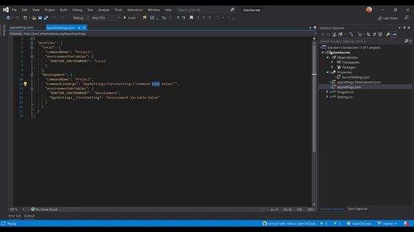Viewport: 414px width, 232px height.
Task: Click Live Share button
Action: click(388, 18)
